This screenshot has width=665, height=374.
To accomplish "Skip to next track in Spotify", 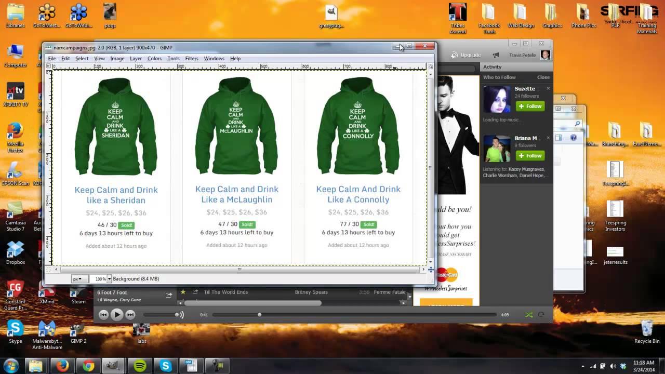I will click(130, 314).
